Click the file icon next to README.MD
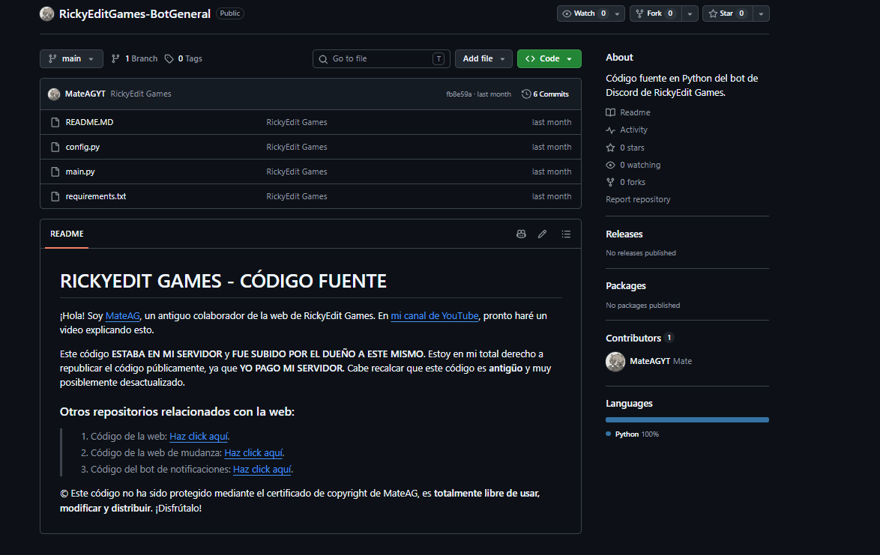The image size is (880, 555). (x=55, y=122)
